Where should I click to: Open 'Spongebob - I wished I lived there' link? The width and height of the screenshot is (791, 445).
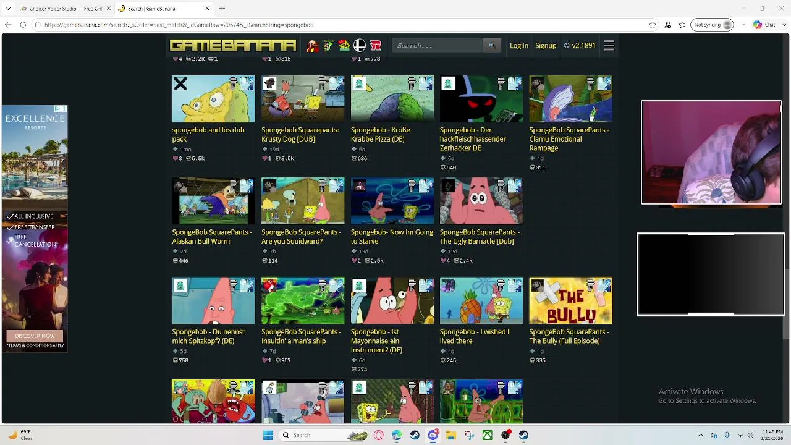[x=475, y=336]
